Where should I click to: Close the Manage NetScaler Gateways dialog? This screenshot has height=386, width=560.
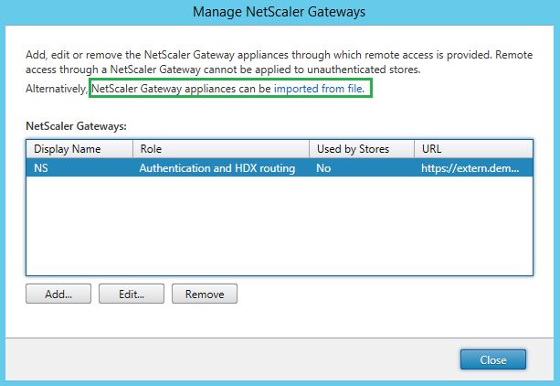tap(492, 360)
